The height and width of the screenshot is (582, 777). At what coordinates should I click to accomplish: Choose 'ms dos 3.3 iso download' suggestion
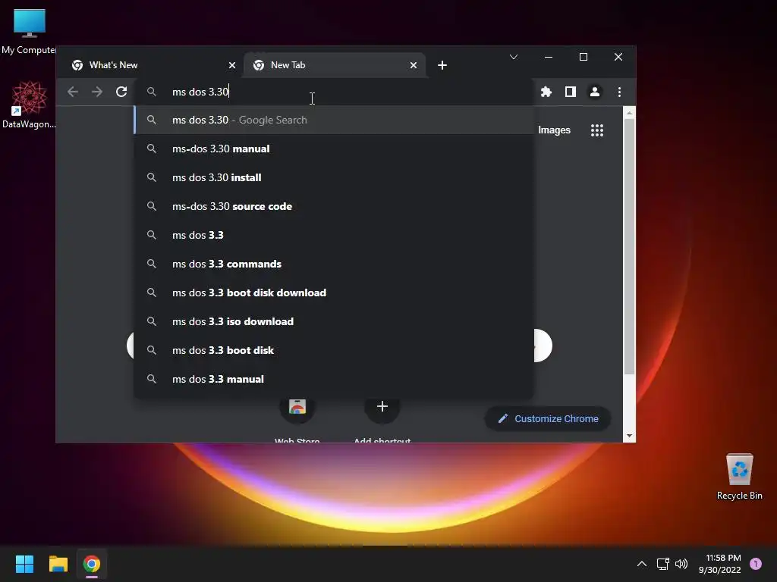334,321
